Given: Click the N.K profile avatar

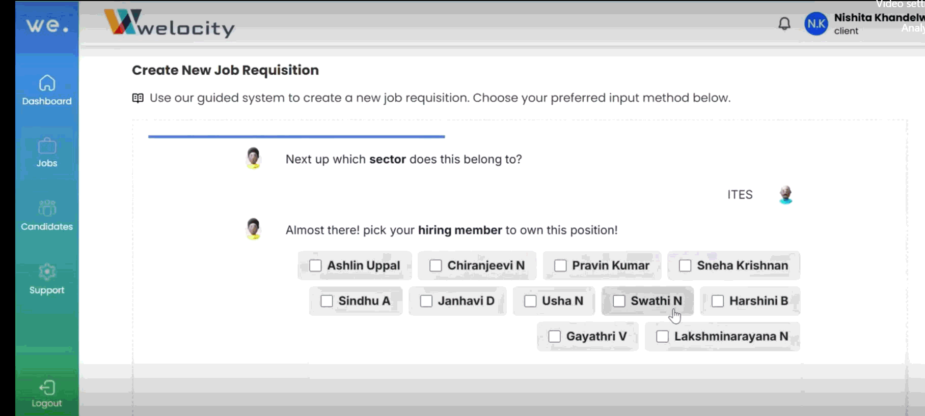Looking at the screenshot, I should [816, 24].
